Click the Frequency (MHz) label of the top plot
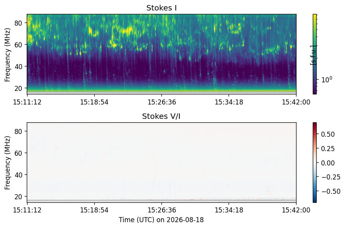Viewport: 345px width, 228px height. [x=7, y=55]
